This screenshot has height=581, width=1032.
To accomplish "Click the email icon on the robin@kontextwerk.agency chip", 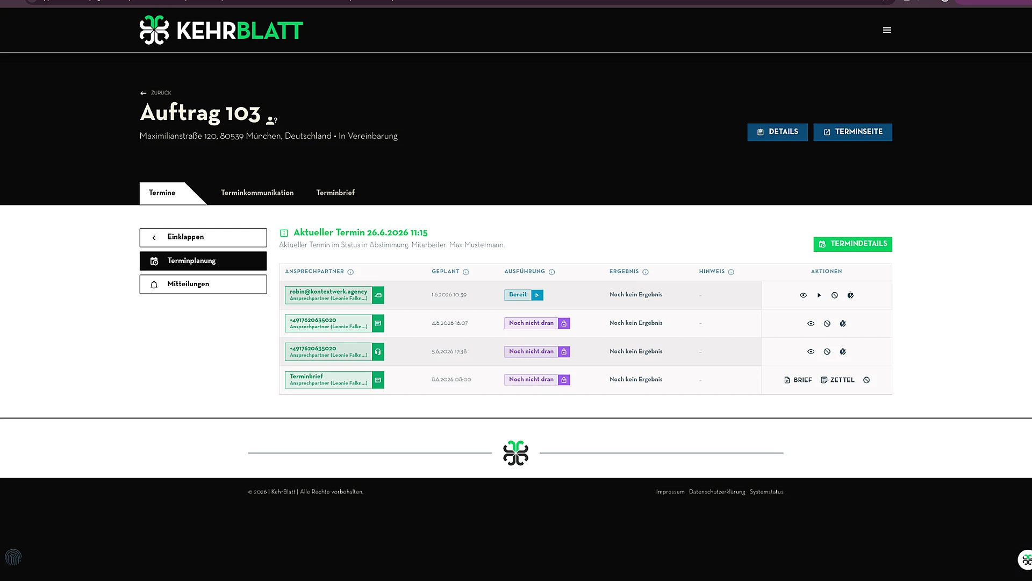I will pos(378,295).
